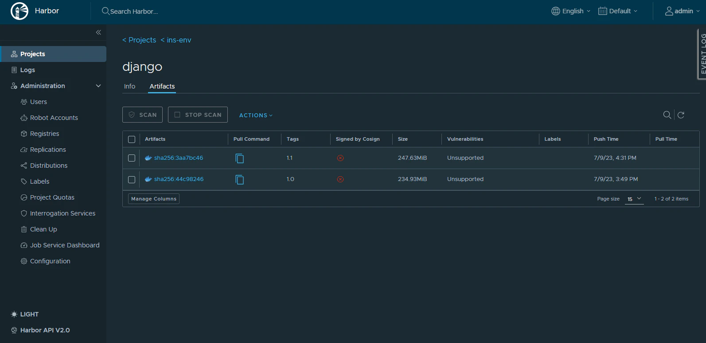Check the sha256:44c98246 row checkbox
The image size is (706, 343).
pyautogui.click(x=132, y=180)
